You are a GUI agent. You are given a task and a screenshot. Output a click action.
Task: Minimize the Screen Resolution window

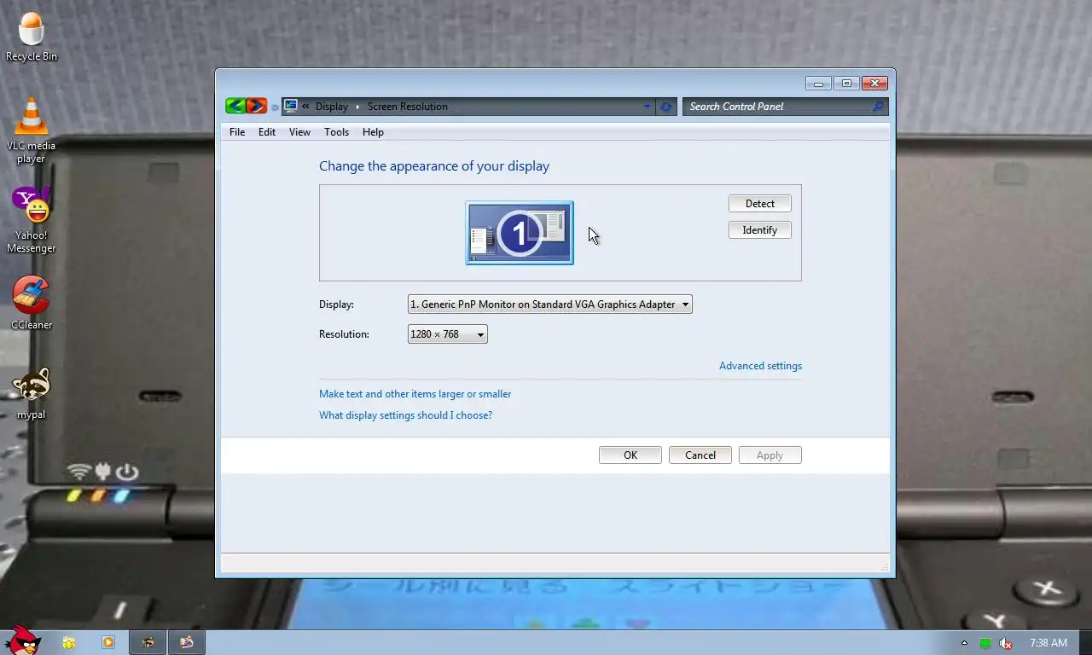click(818, 84)
